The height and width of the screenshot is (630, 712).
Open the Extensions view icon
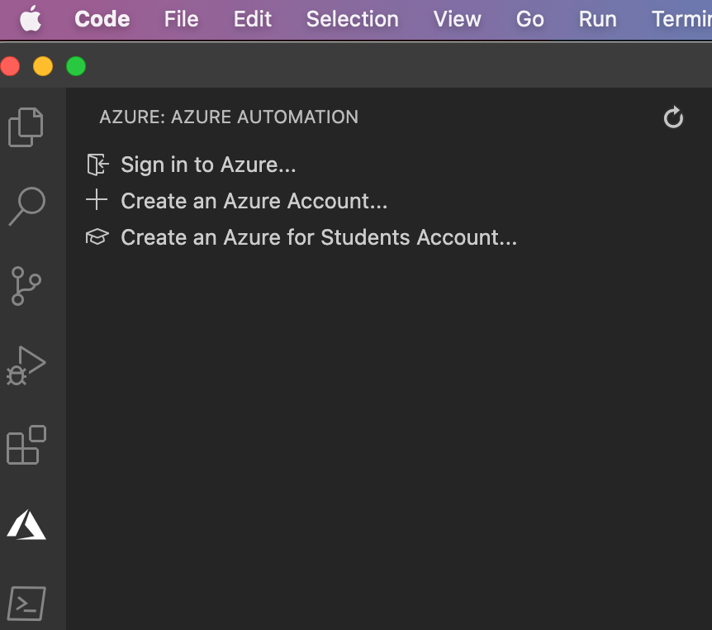pos(26,445)
